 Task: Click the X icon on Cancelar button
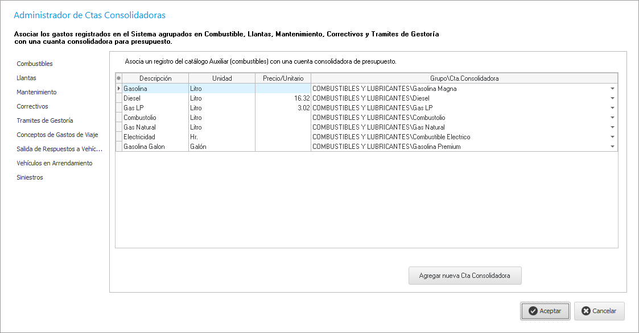(586, 311)
